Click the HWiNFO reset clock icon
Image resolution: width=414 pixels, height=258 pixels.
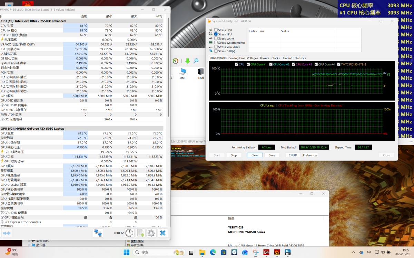[x=129, y=233]
